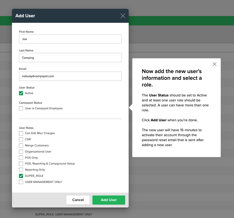Viewport: 234px width, 218px height.
Task: Click the User Status label in tooltip
Action: [158, 95]
